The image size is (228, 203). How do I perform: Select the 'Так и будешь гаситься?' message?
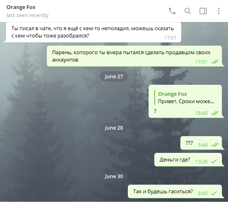pyautogui.click(x=175, y=192)
